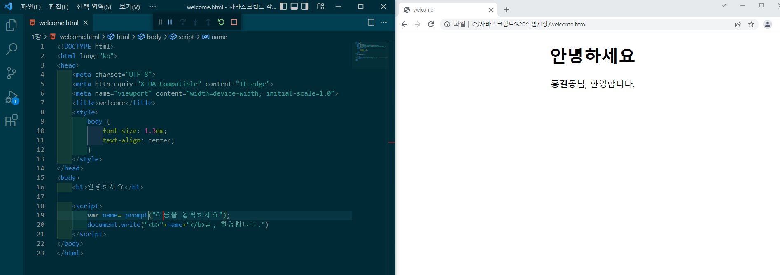Screen dimensions: 780x275
Task: Click debug Step Into button
Action: coord(195,22)
